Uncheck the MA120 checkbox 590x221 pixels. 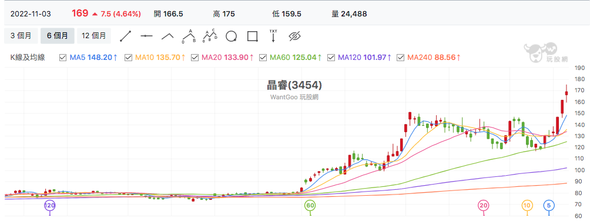331,58
